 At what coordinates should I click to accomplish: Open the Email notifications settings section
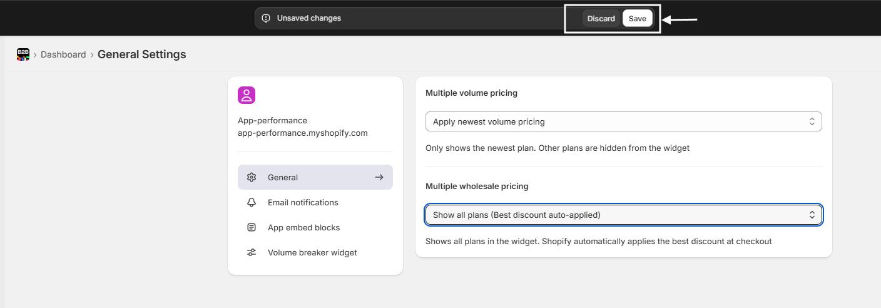(x=303, y=202)
